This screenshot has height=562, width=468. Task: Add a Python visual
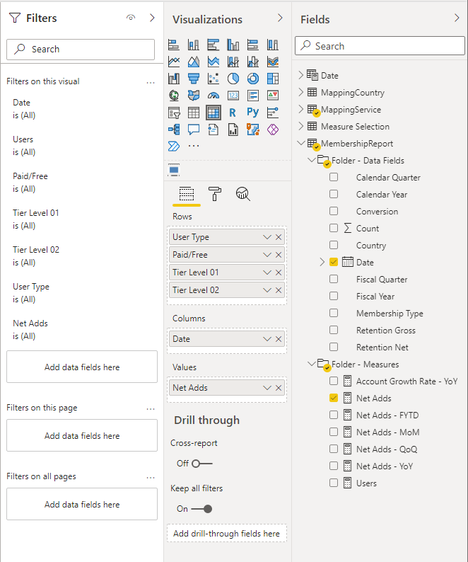tap(253, 113)
